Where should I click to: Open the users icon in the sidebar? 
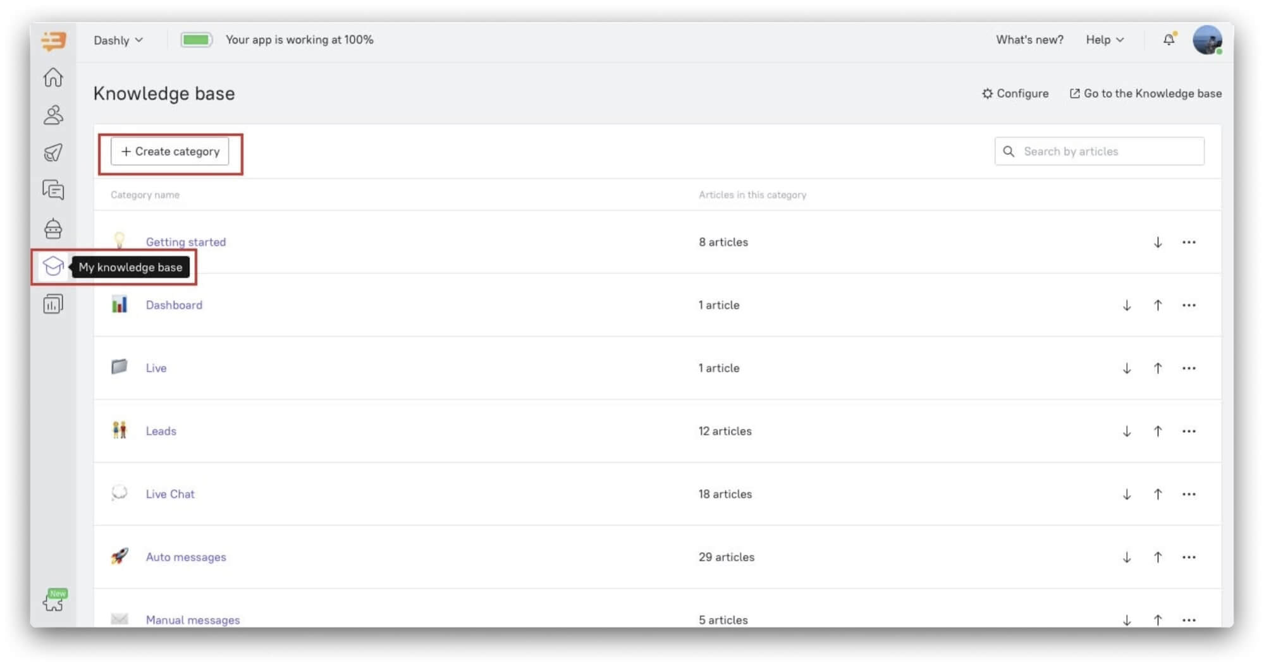coord(53,115)
